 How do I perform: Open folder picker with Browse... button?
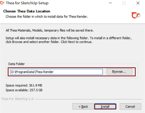point(119,72)
